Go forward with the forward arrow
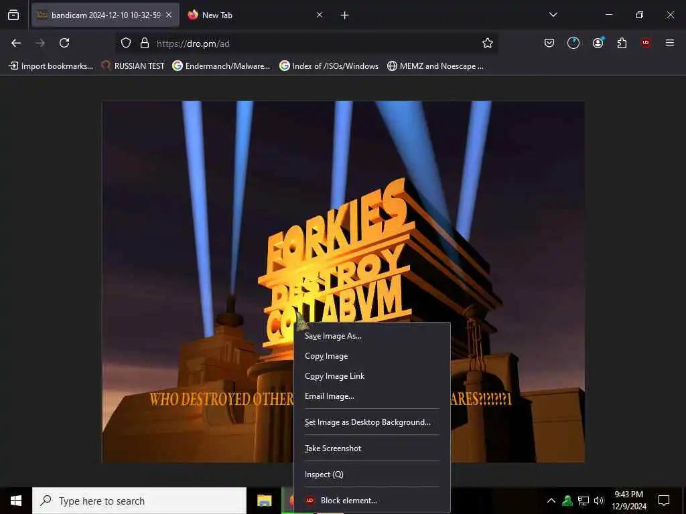 pyautogui.click(x=40, y=43)
